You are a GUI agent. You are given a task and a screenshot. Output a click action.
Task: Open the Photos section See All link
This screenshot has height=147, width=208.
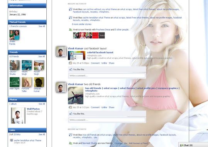(42, 104)
